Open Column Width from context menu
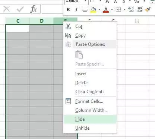Screen dimensions: 155x139 point(90,110)
